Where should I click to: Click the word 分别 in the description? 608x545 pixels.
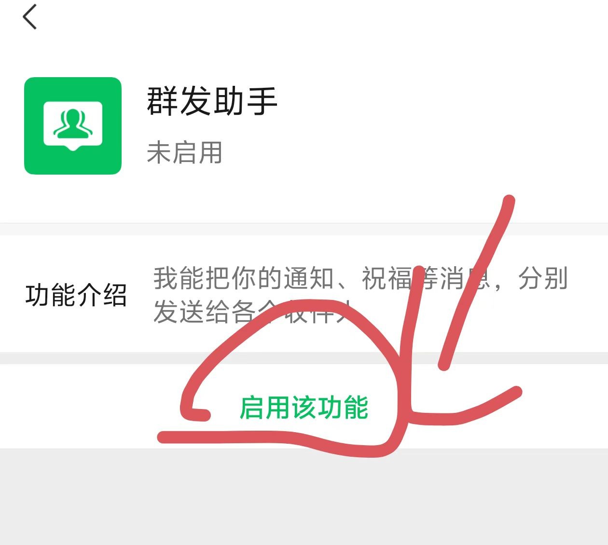pos(542,278)
